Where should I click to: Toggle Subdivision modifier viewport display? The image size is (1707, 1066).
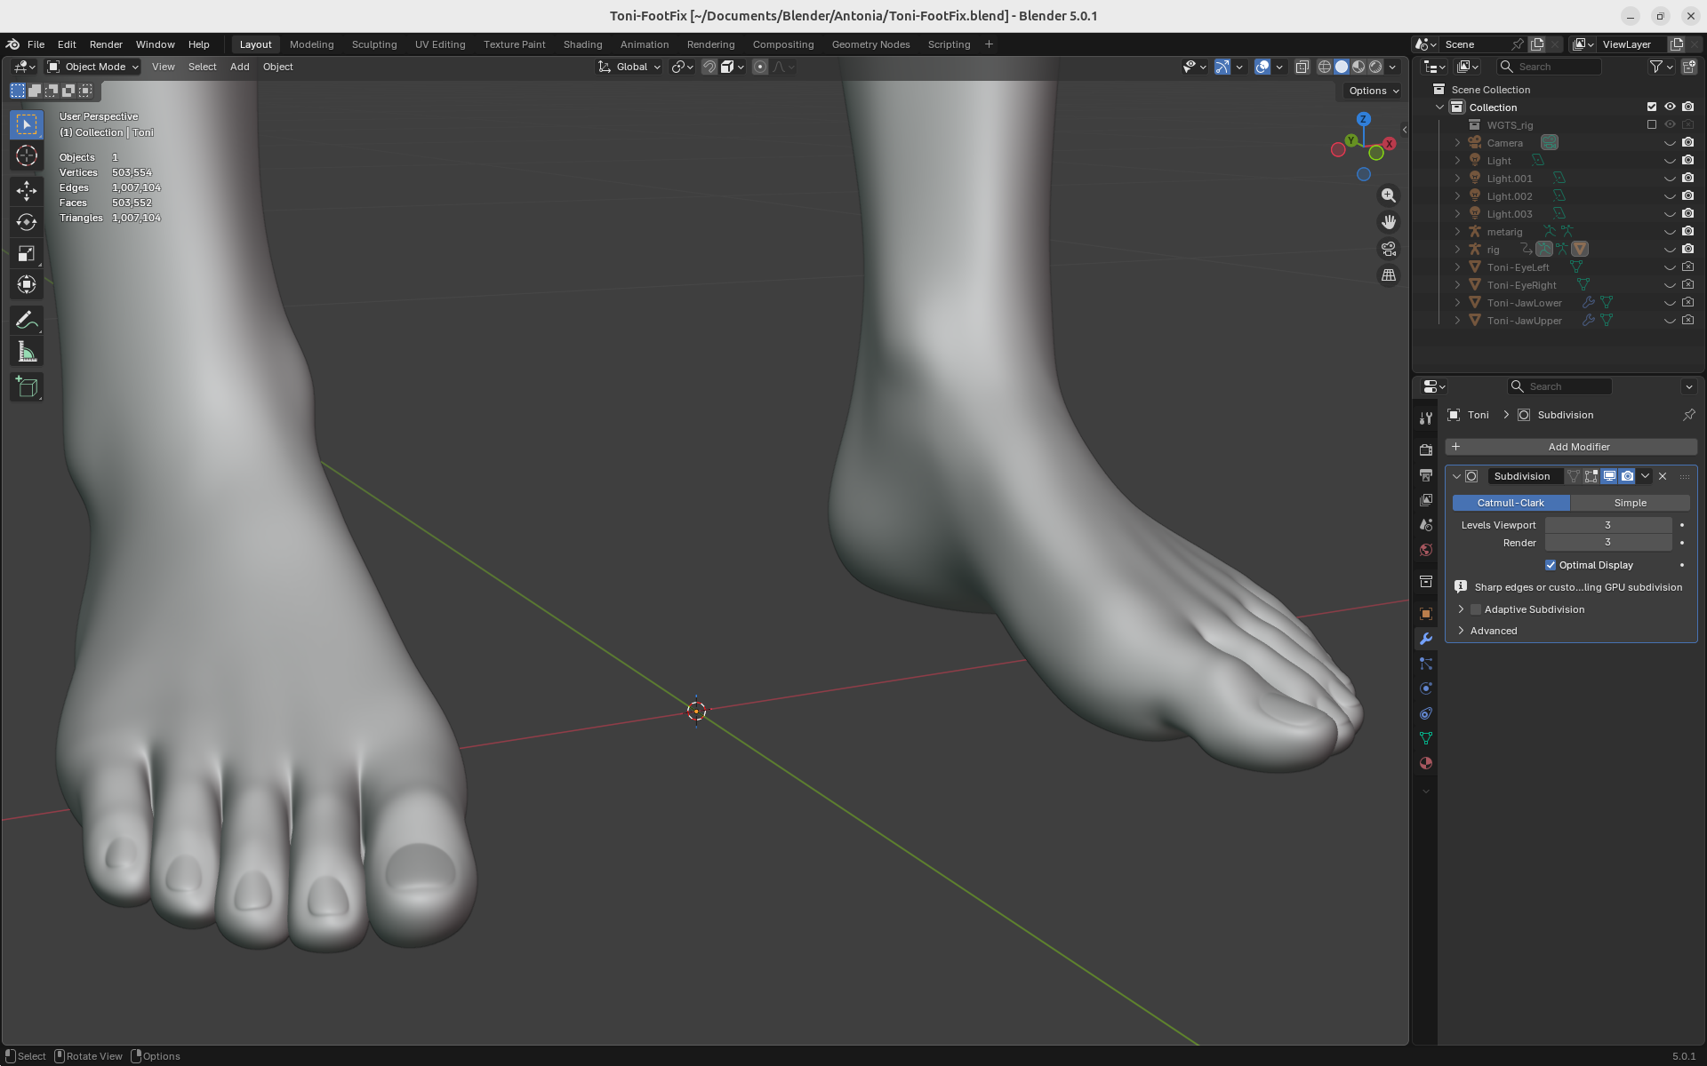(1609, 476)
